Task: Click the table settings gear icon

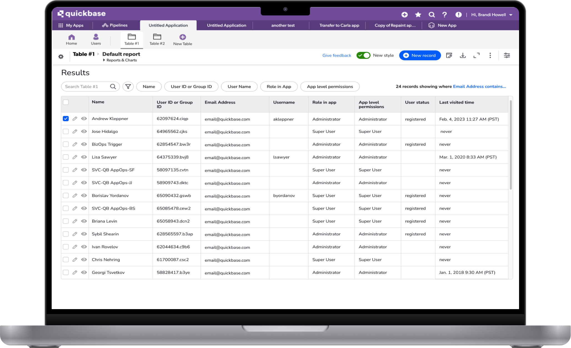Action: [61, 57]
